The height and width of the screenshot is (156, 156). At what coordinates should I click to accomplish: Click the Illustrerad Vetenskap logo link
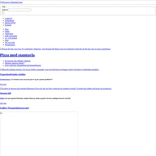[11, 2]
